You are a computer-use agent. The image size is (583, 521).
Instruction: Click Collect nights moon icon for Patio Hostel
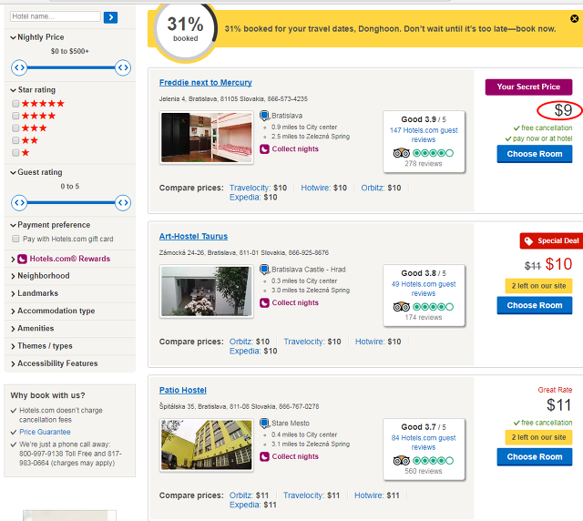(264, 456)
